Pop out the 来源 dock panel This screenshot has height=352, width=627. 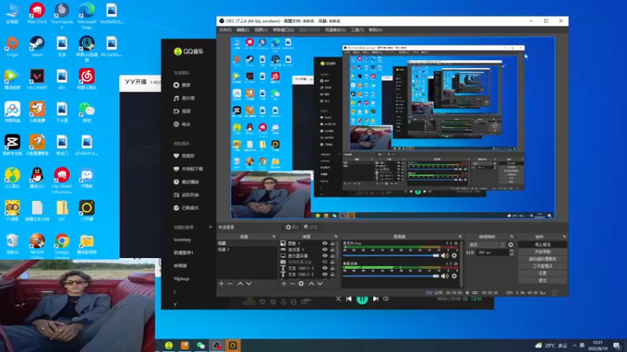[336, 237]
